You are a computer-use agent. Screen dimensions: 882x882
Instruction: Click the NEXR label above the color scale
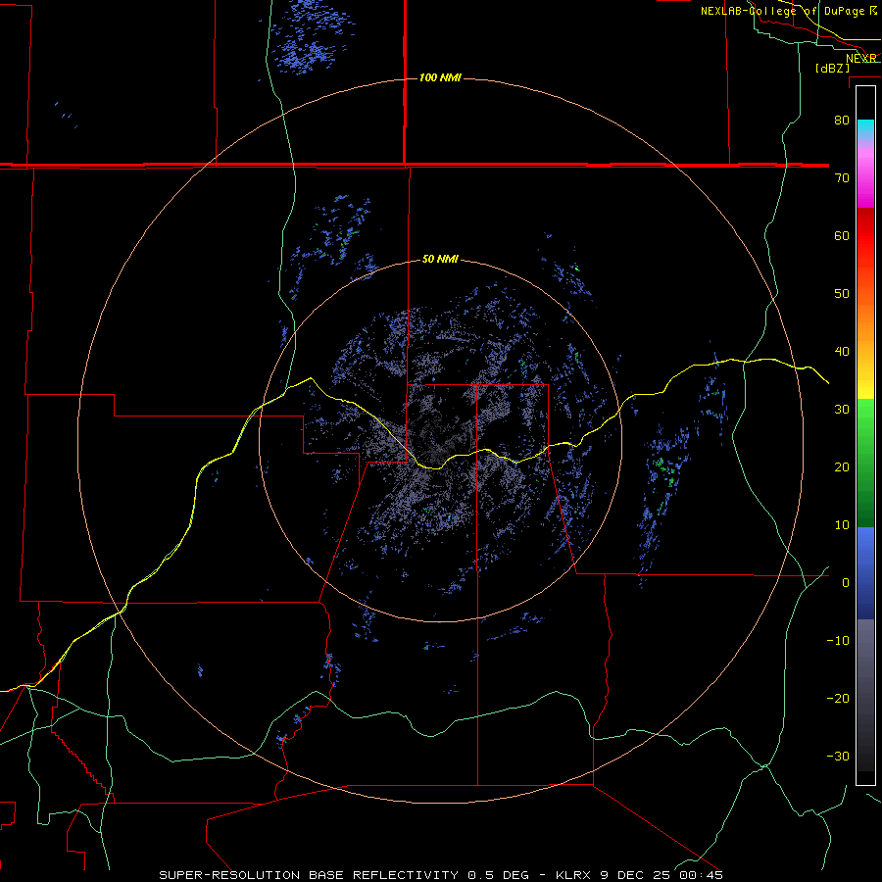(861, 59)
